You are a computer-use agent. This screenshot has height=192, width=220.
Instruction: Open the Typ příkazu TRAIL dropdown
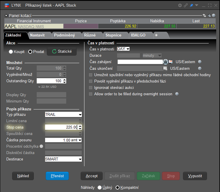63,115
